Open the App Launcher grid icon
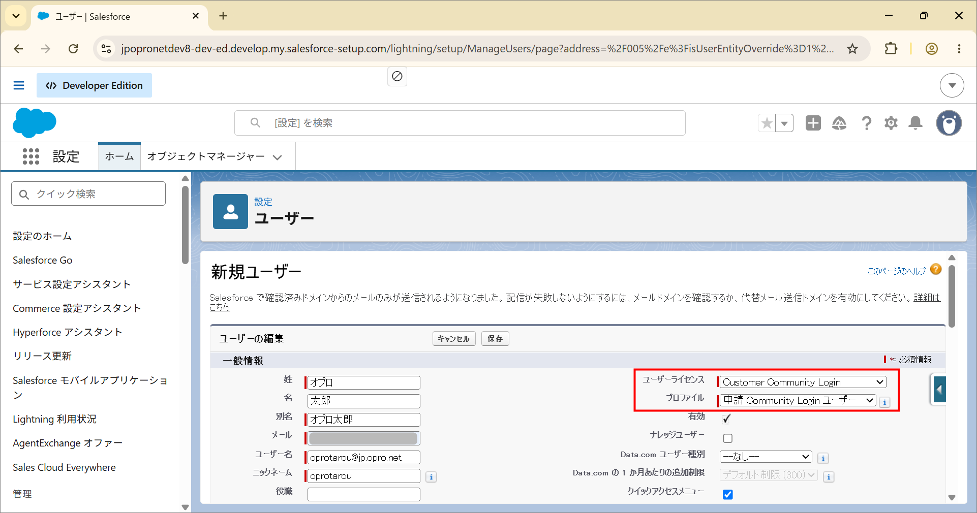The width and height of the screenshot is (977, 513). coord(31,156)
